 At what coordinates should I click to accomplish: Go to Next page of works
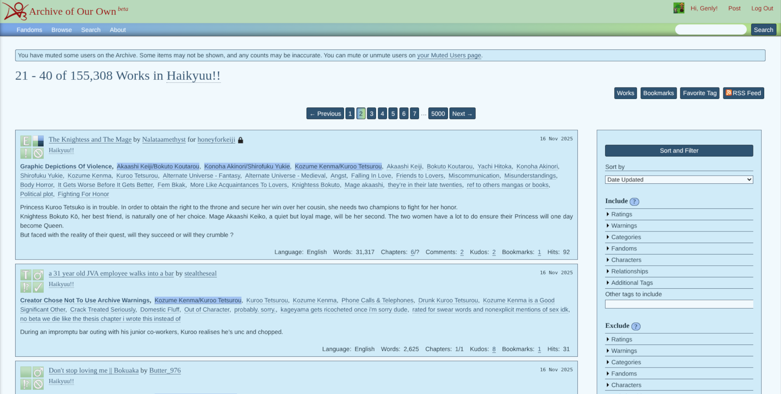tap(462, 114)
